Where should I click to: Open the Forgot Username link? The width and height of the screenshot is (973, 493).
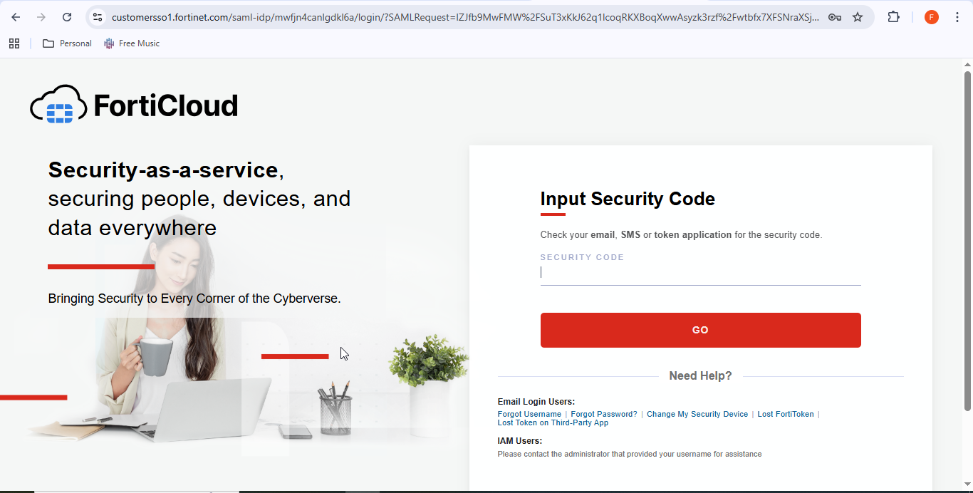pyautogui.click(x=529, y=414)
